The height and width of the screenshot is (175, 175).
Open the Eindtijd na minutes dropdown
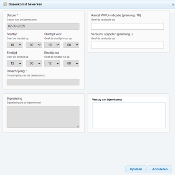click(x=71, y=63)
